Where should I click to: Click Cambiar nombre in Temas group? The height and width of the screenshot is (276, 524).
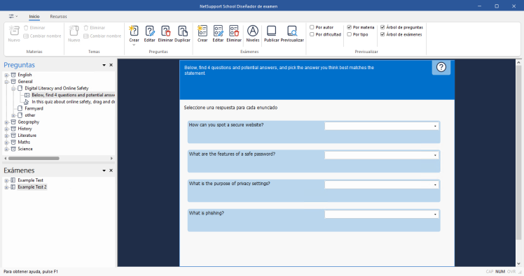pos(102,36)
